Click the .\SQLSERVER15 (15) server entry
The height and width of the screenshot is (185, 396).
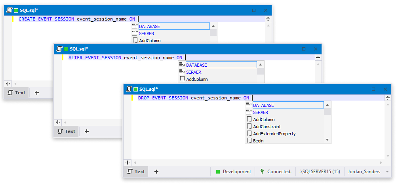tap(320, 172)
